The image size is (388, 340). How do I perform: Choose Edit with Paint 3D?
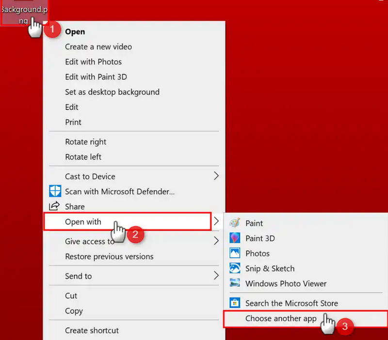(x=134, y=77)
